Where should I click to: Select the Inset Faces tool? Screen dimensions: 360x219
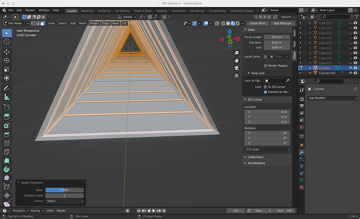pos(7,126)
